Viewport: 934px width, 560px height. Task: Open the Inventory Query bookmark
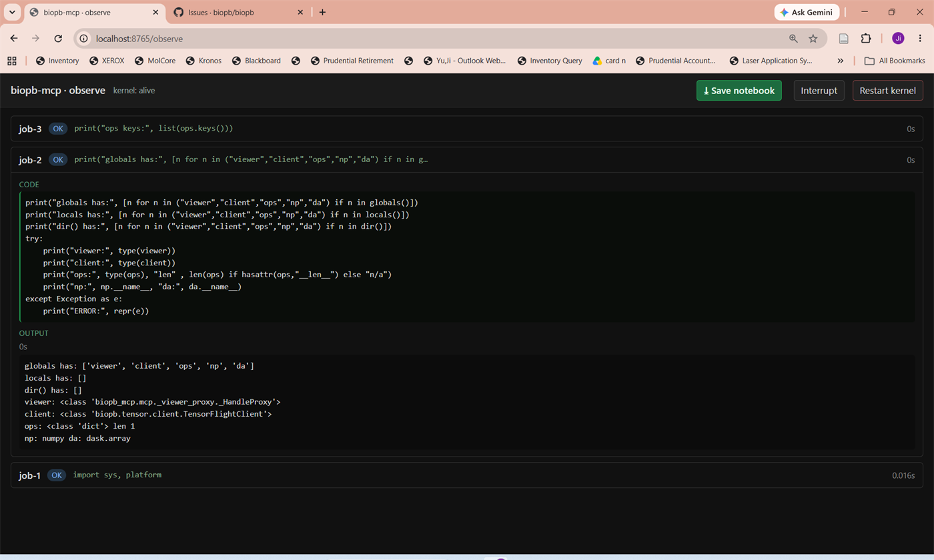[x=550, y=61]
